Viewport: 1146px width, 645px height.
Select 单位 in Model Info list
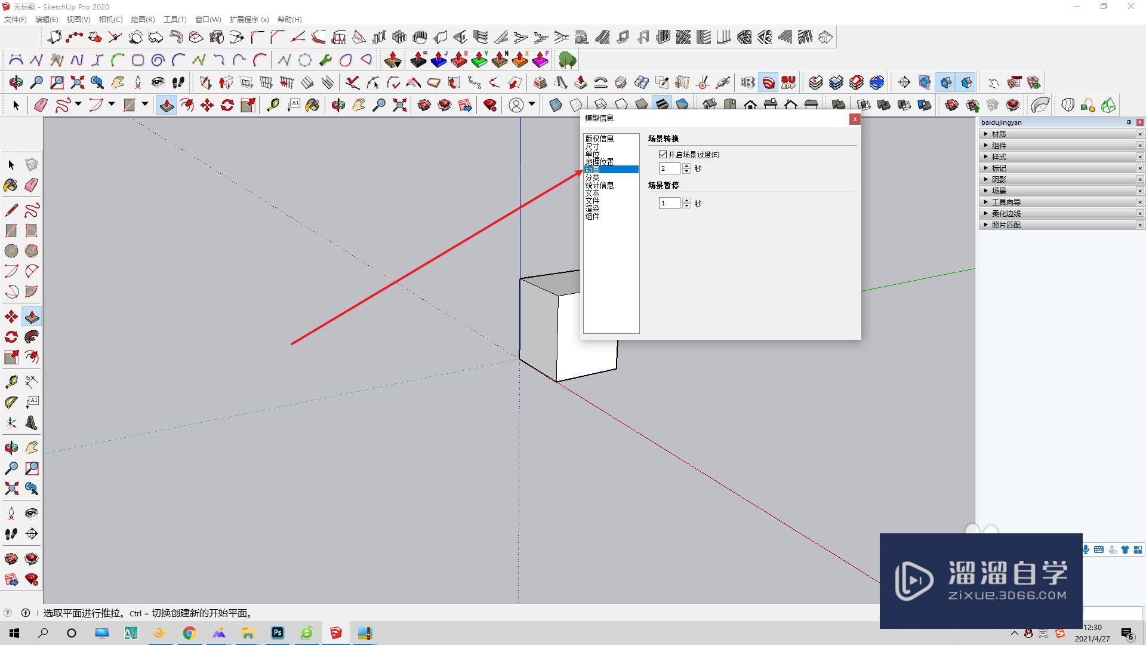(x=592, y=154)
